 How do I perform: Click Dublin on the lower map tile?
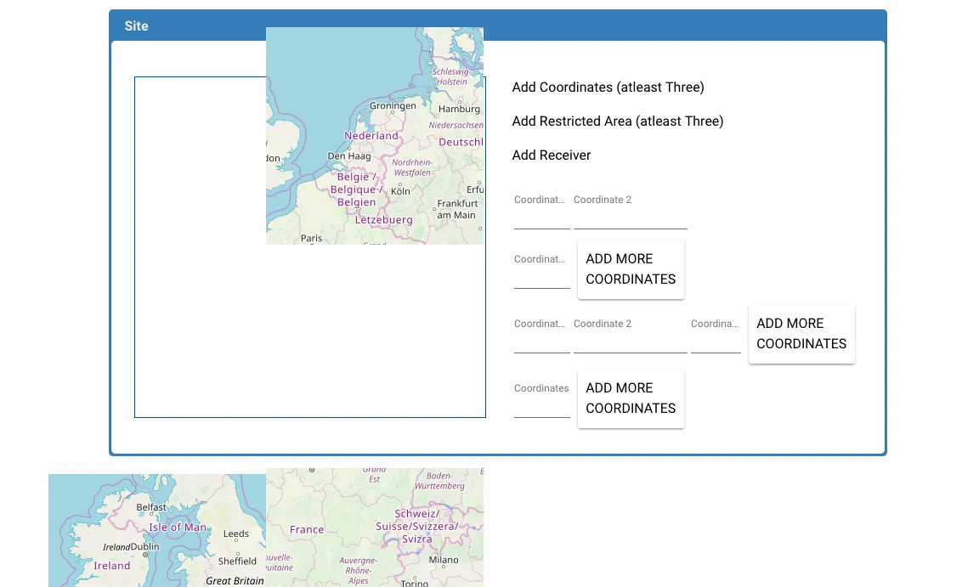click(x=144, y=546)
